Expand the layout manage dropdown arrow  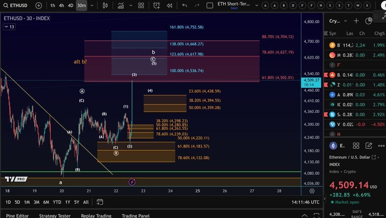click(257, 6)
